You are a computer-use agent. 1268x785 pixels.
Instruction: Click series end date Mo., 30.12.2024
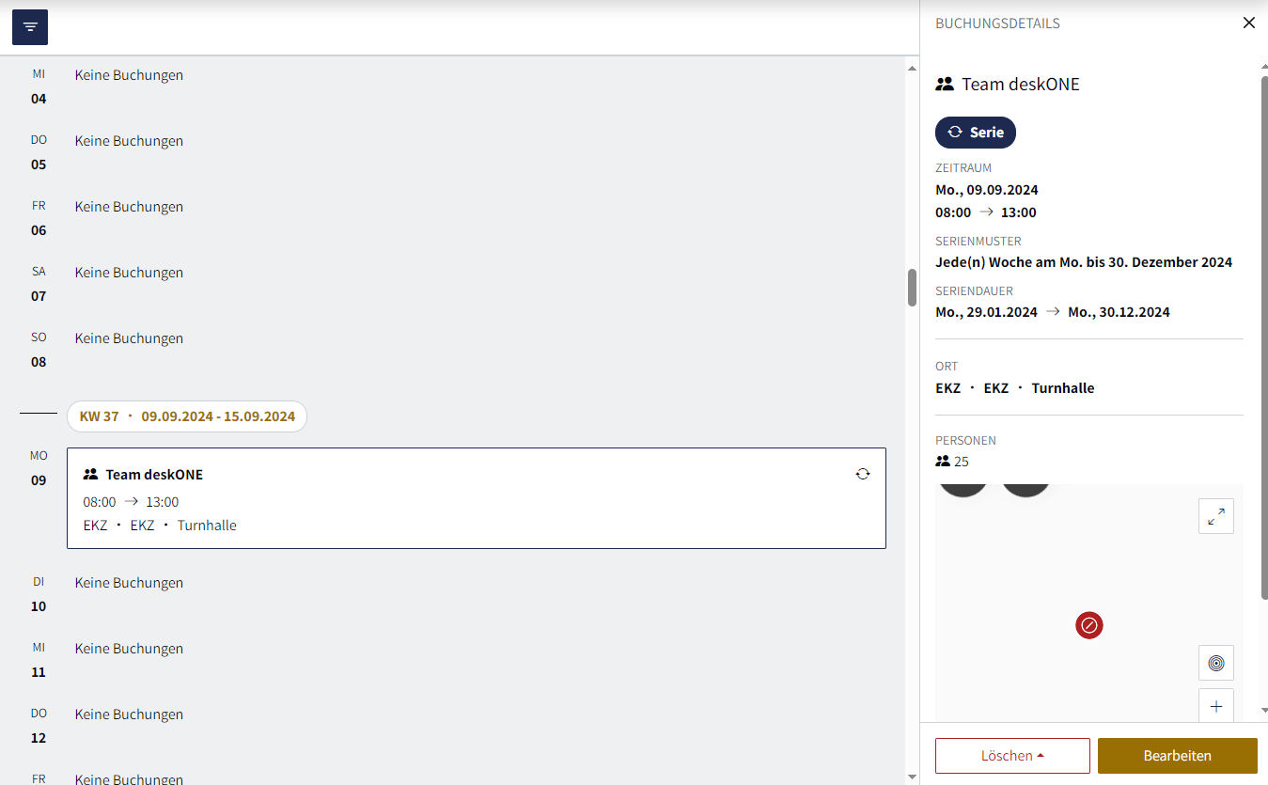pos(1119,312)
